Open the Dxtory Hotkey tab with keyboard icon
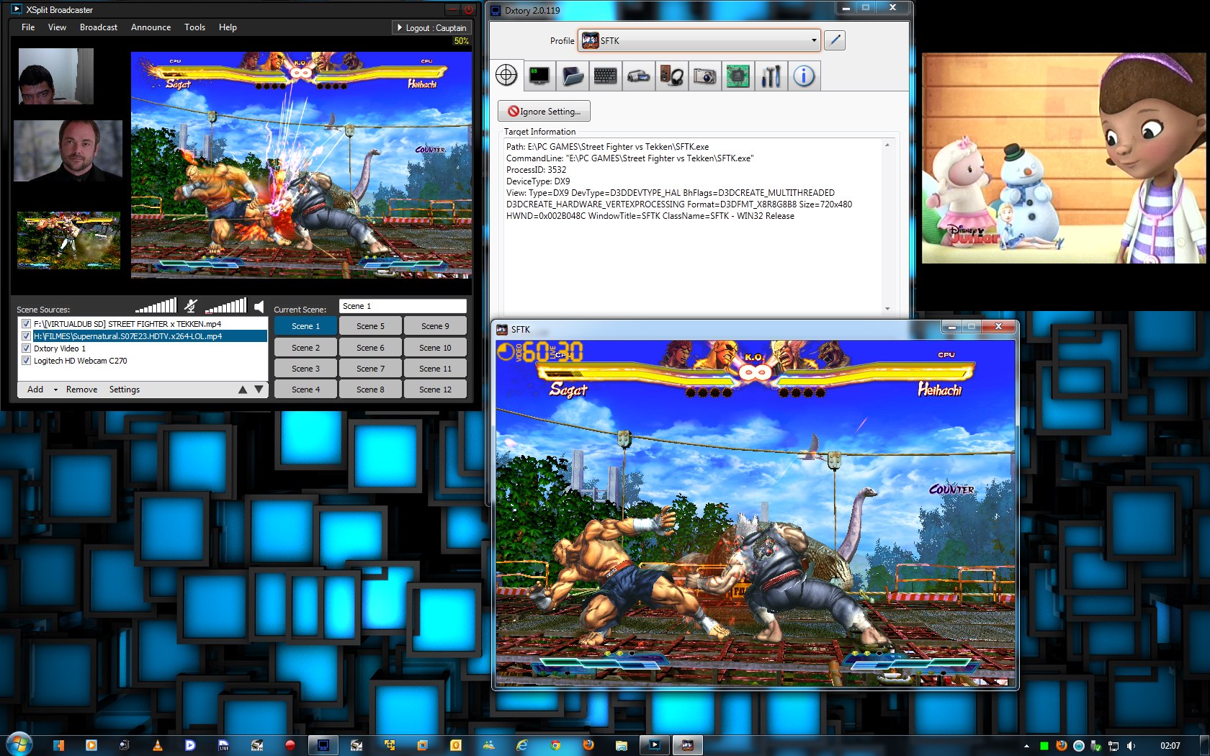 (x=606, y=75)
